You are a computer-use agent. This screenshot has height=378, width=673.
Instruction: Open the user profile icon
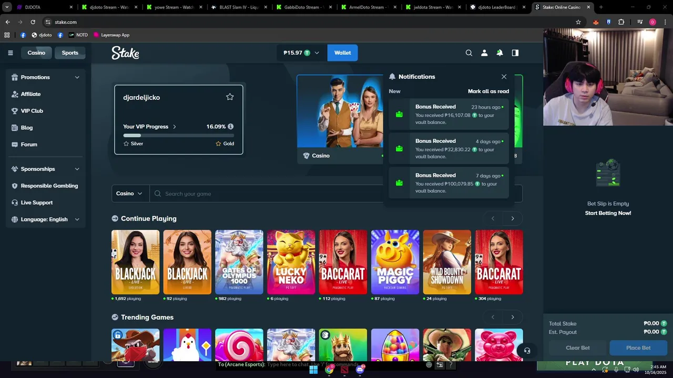484,52
